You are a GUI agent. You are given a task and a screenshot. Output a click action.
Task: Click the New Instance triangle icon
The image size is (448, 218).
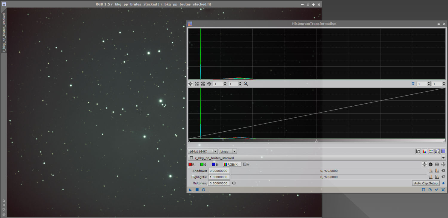point(191,190)
